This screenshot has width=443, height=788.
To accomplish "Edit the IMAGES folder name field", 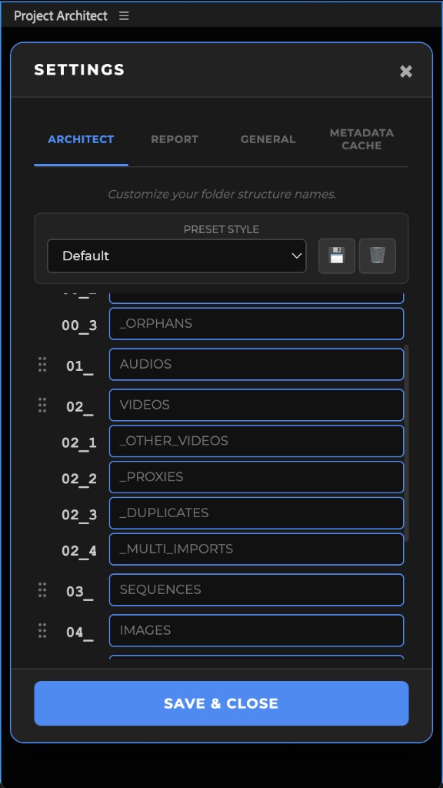I will [256, 630].
